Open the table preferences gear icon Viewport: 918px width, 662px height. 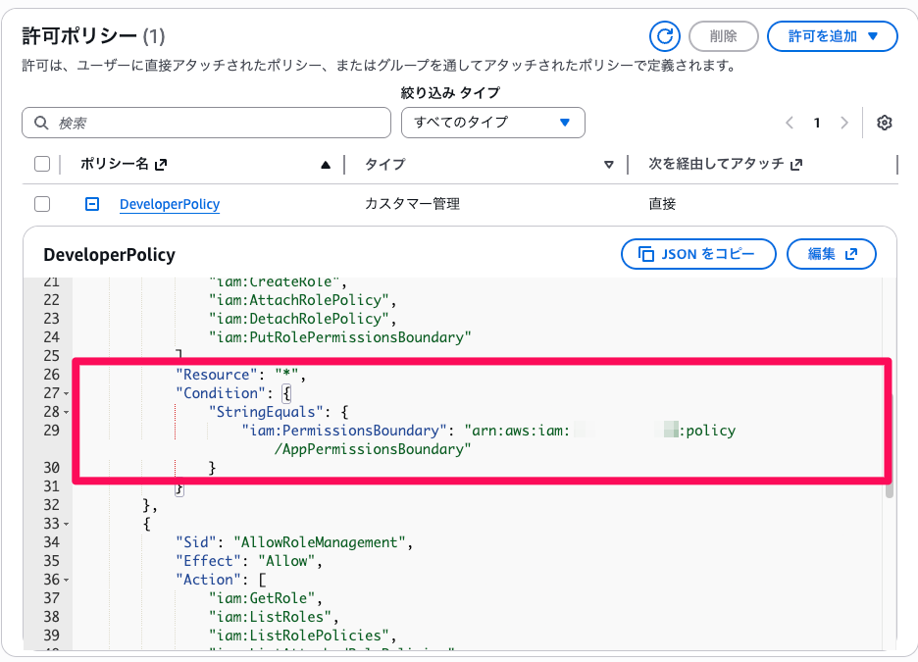click(x=885, y=123)
